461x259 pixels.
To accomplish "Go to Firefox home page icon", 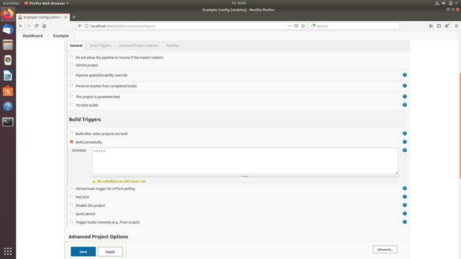I will pos(44,26).
